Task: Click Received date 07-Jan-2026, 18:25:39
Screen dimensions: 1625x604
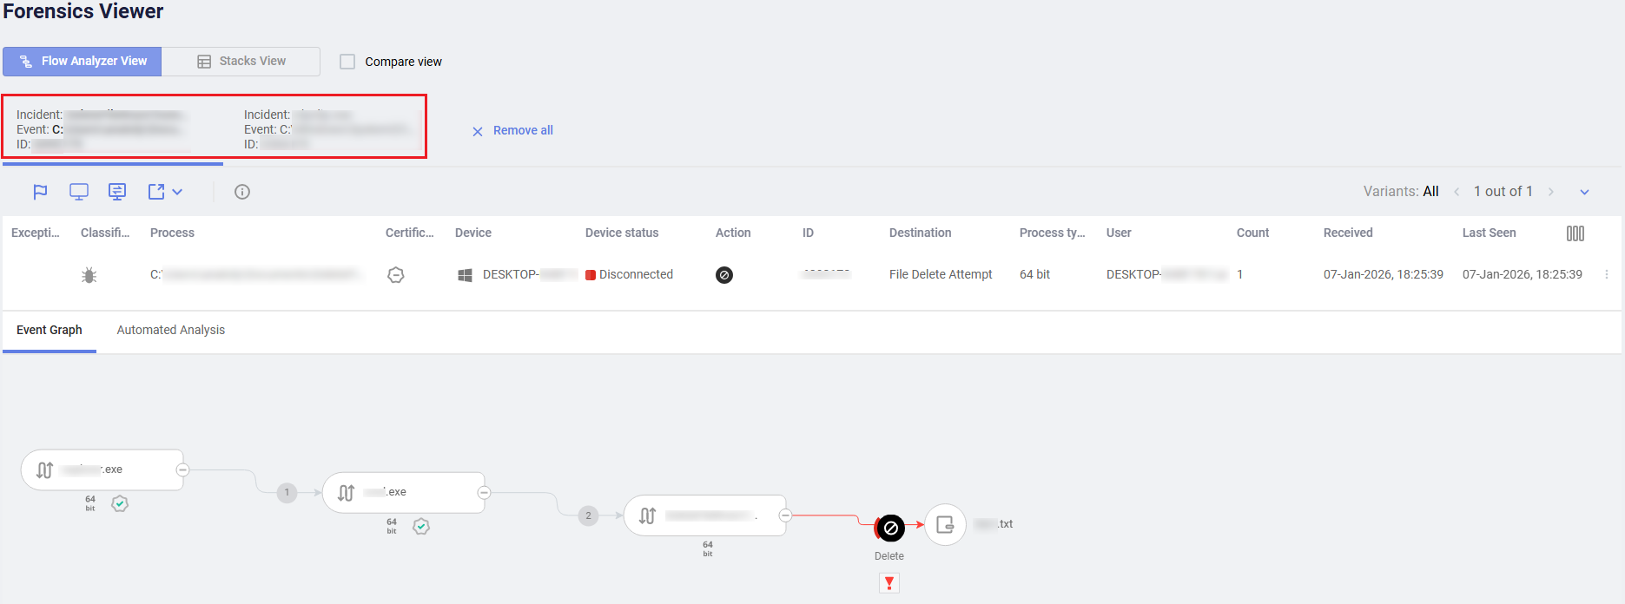Action: tap(1384, 274)
